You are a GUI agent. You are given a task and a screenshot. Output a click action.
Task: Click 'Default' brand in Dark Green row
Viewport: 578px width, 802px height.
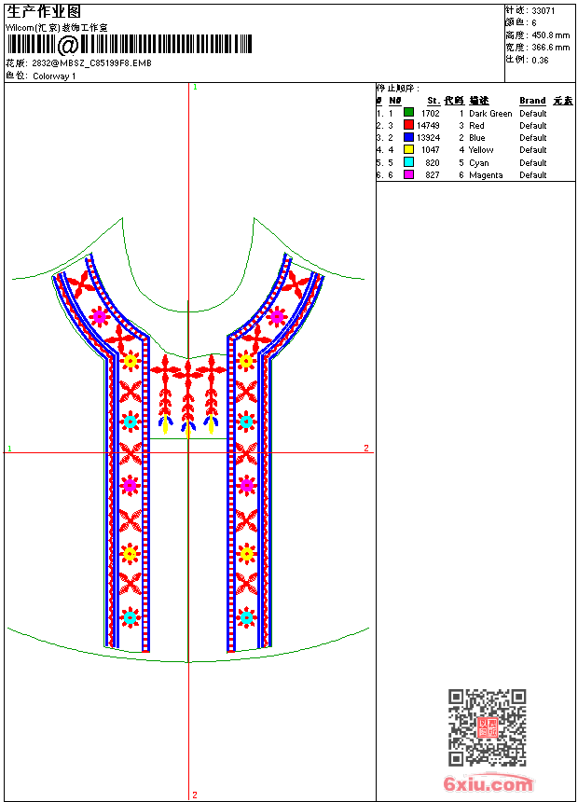(x=533, y=114)
